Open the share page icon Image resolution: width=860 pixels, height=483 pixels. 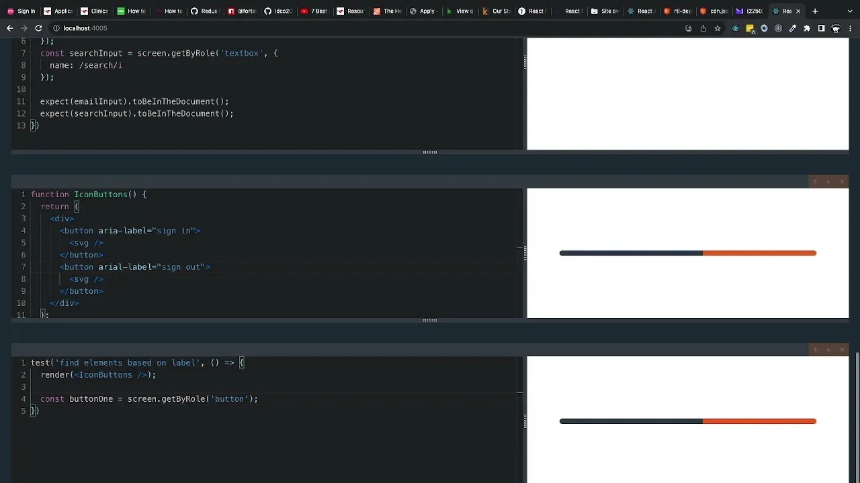coord(703,28)
